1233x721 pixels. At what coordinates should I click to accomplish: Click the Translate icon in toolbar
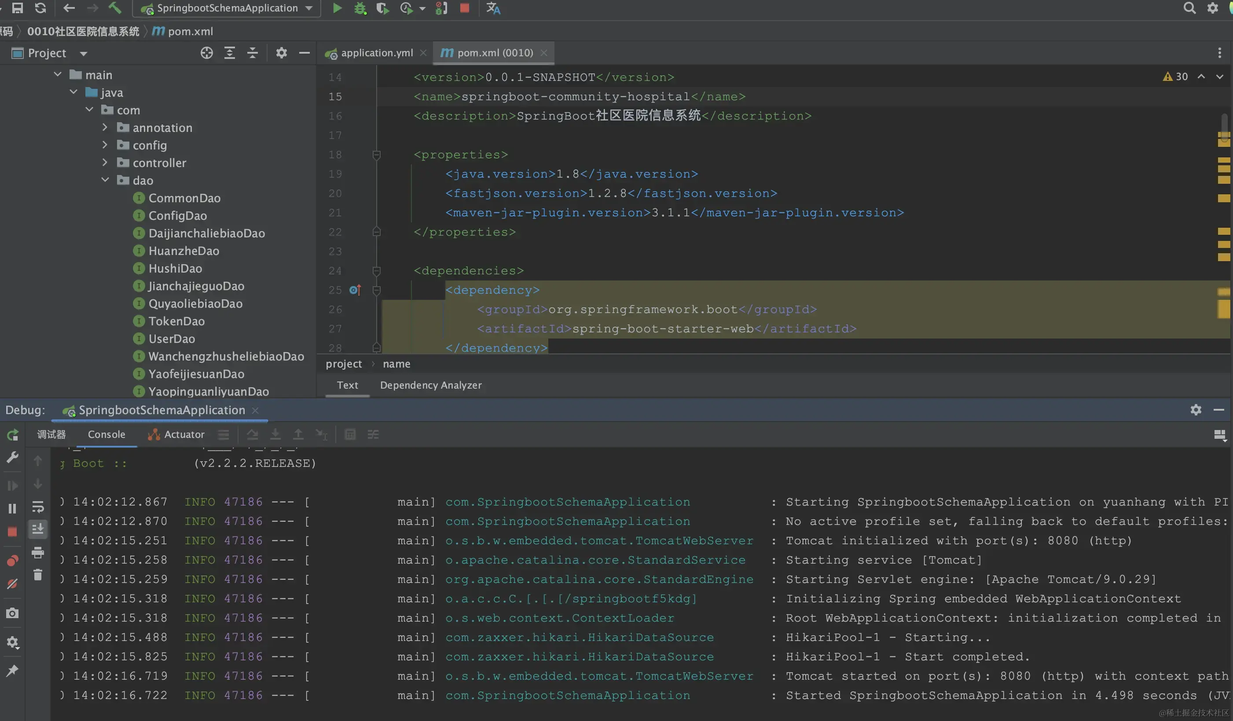[x=493, y=8]
